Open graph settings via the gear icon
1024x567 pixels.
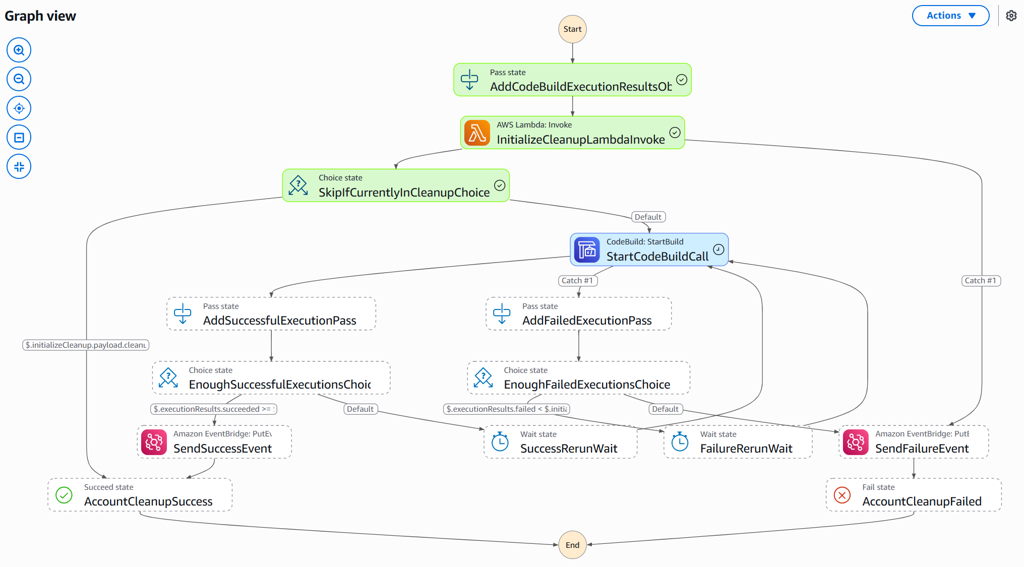click(1011, 16)
